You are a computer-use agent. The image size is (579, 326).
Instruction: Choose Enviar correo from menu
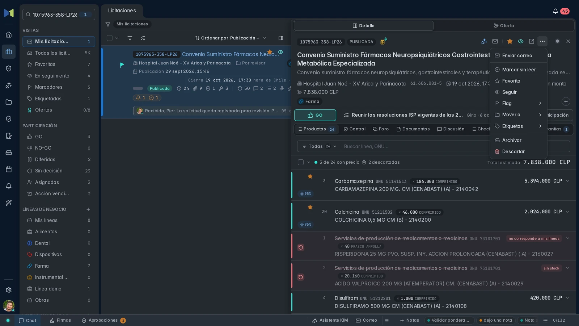pyautogui.click(x=518, y=55)
